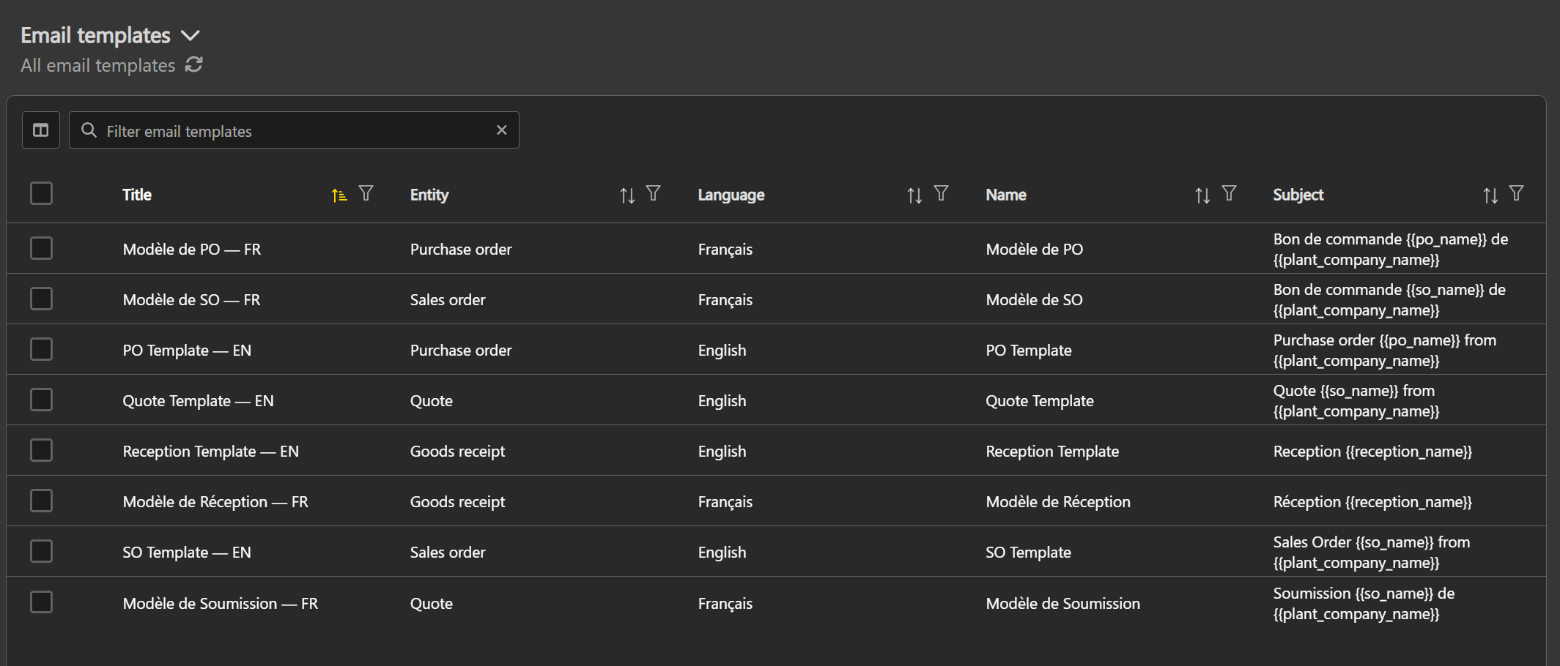Viewport: 1560px width, 666px height.
Task: Select the Quote Template — EN row checkbox
Action: click(x=42, y=400)
